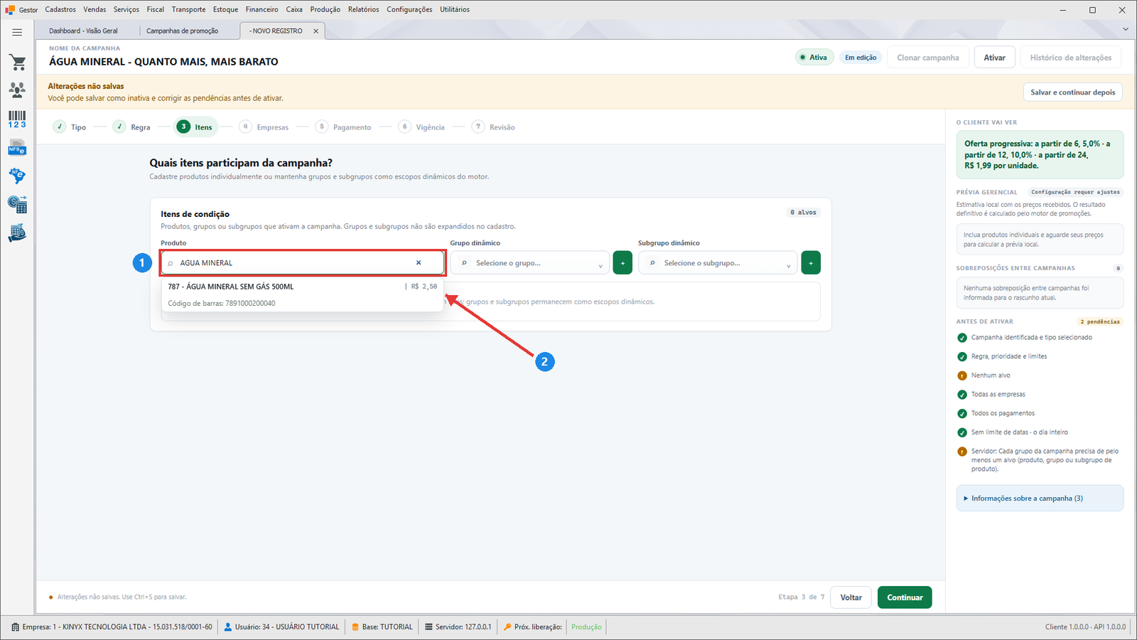The height and width of the screenshot is (640, 1137).
Task: Click Clonar campanha button
Action: pos(928,58)
